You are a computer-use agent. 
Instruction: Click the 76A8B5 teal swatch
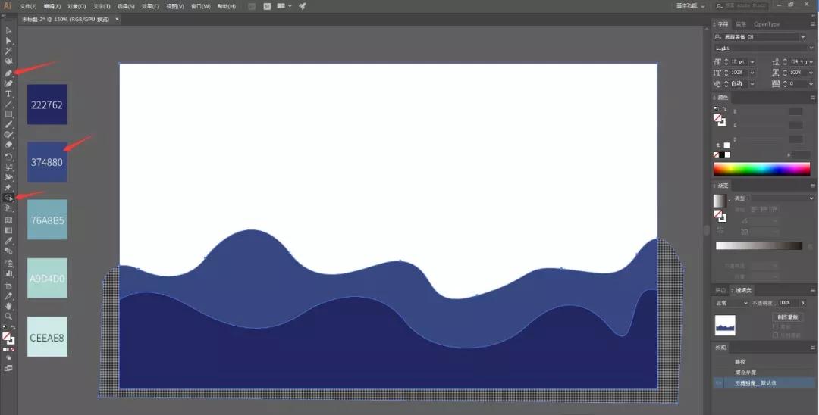pyautogui.click(x=47, y=220)
